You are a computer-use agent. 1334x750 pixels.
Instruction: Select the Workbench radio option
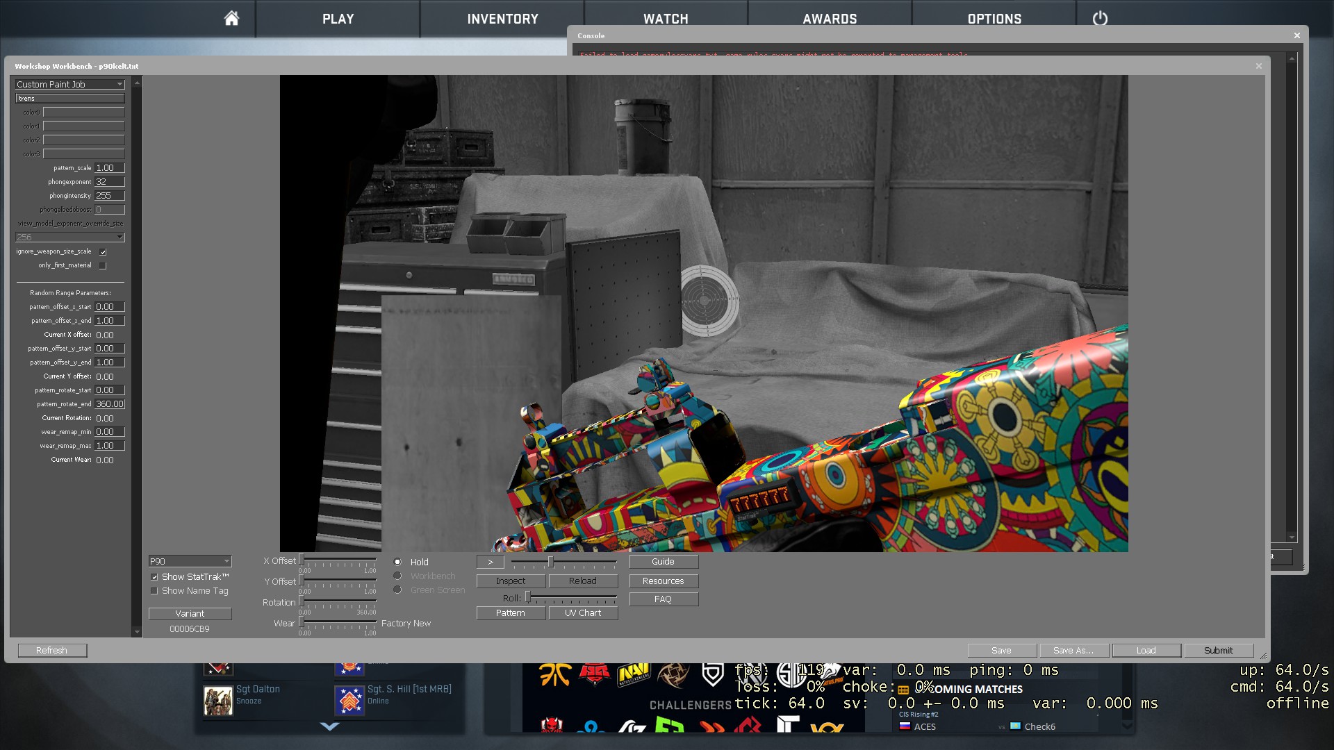point(397,576)
